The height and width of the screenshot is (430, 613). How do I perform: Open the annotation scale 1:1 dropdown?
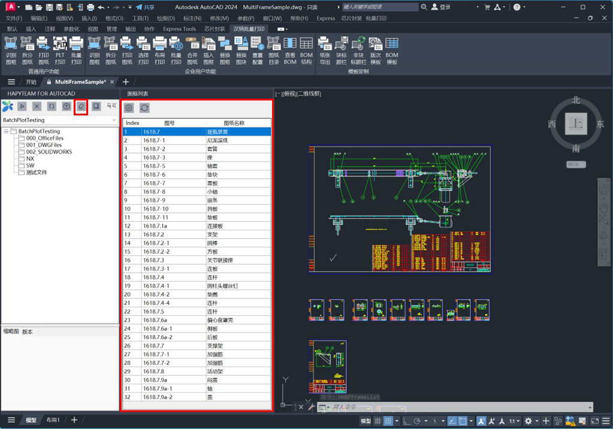pyautogui.click(x=515, y=422)
